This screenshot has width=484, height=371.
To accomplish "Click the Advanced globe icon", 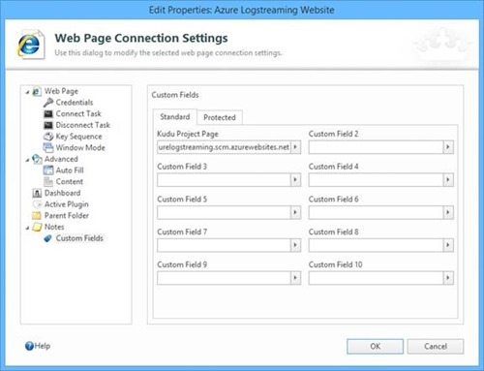I will (x=37, y=159).
